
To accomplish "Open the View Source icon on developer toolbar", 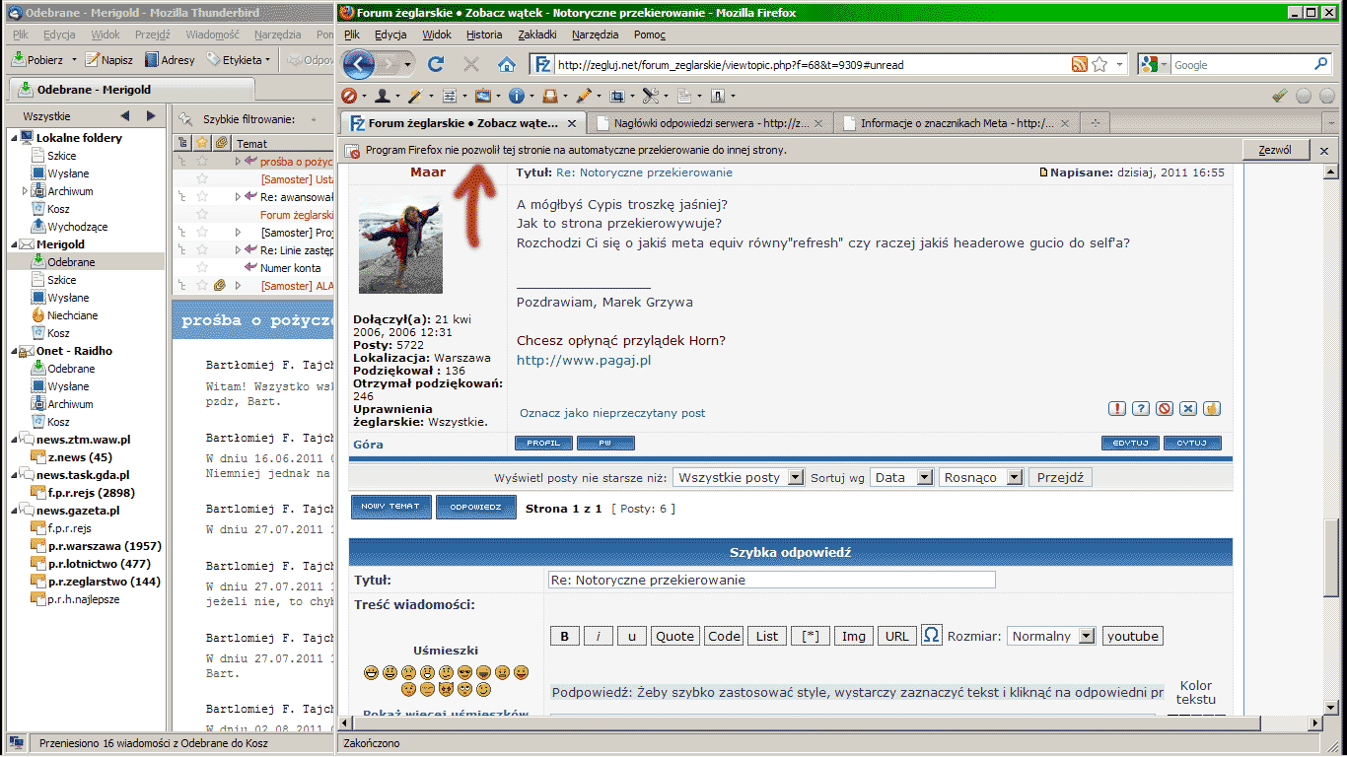I will (x=684, y=96).
